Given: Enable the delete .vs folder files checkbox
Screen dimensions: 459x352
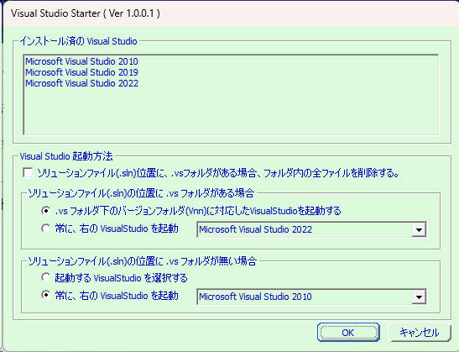Looking at the screenshot, I should pyautogui.click(x=28, y=172).
